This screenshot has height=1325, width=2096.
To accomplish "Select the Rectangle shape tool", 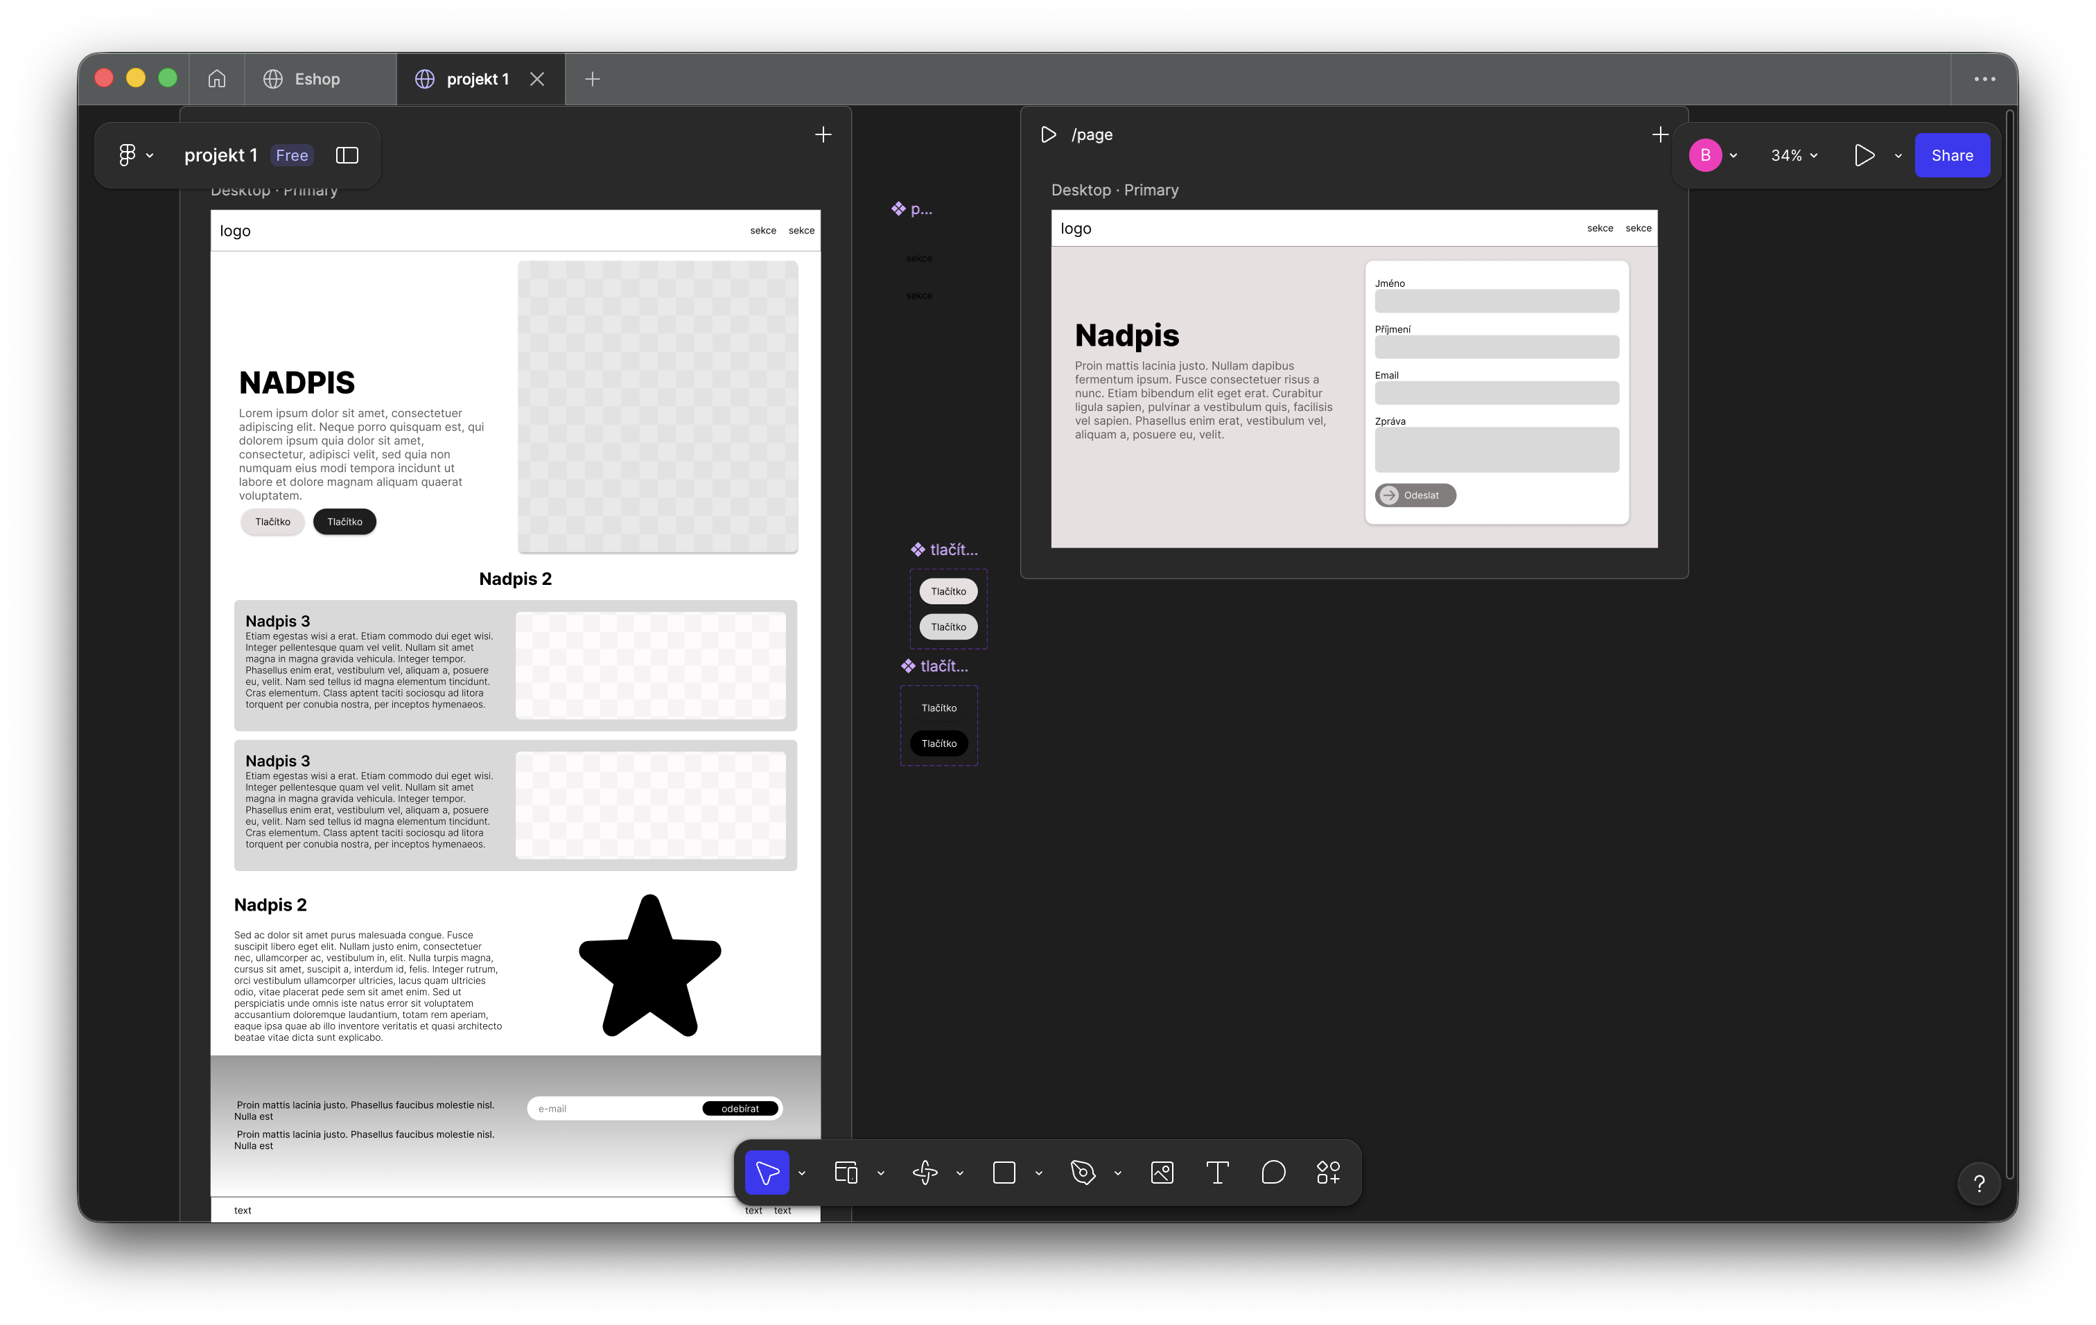I will [1004, 1172].
